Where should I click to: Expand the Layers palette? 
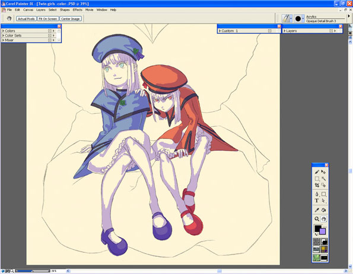(x=285, y=31)
